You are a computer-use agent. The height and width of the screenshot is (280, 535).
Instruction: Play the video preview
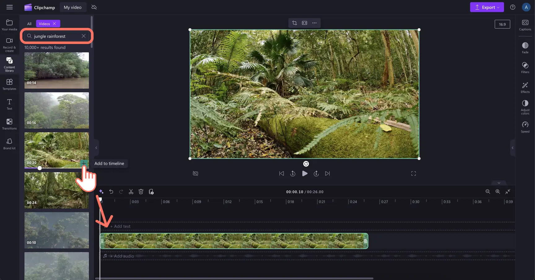(305, 173)
